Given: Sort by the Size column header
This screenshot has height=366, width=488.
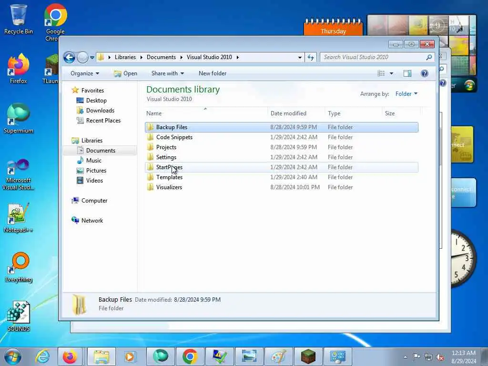Looking at the screenshot, I should pyautogui.click(x=401, y=113).
